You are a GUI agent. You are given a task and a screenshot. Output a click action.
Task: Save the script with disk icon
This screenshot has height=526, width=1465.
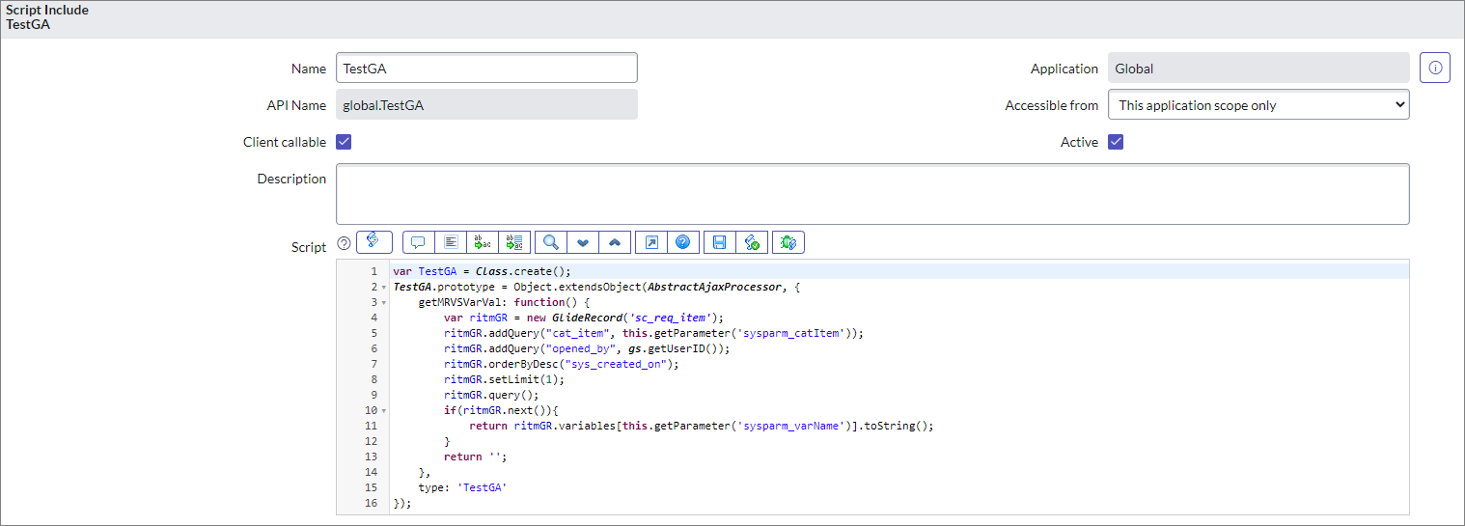[720, 242]
